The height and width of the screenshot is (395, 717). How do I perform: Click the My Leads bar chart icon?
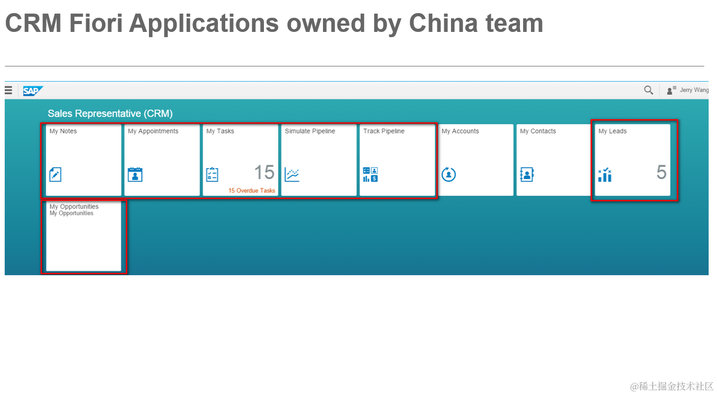pyautogui.click(x=605, y=174)
